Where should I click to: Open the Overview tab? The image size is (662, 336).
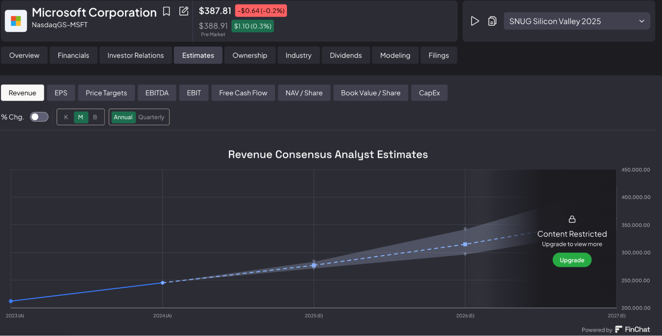click(x=24, y=55)
